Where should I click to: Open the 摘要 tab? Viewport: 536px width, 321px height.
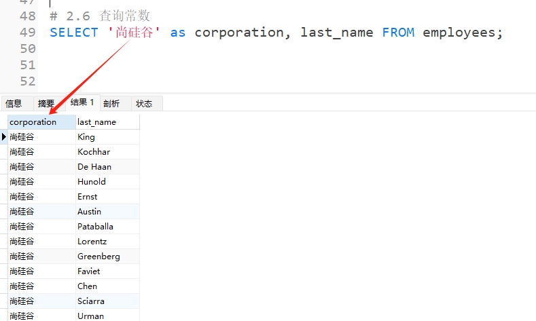point(46,104)
